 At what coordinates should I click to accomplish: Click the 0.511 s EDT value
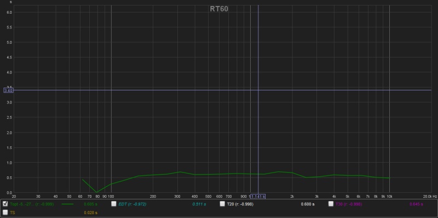point(199,204)
